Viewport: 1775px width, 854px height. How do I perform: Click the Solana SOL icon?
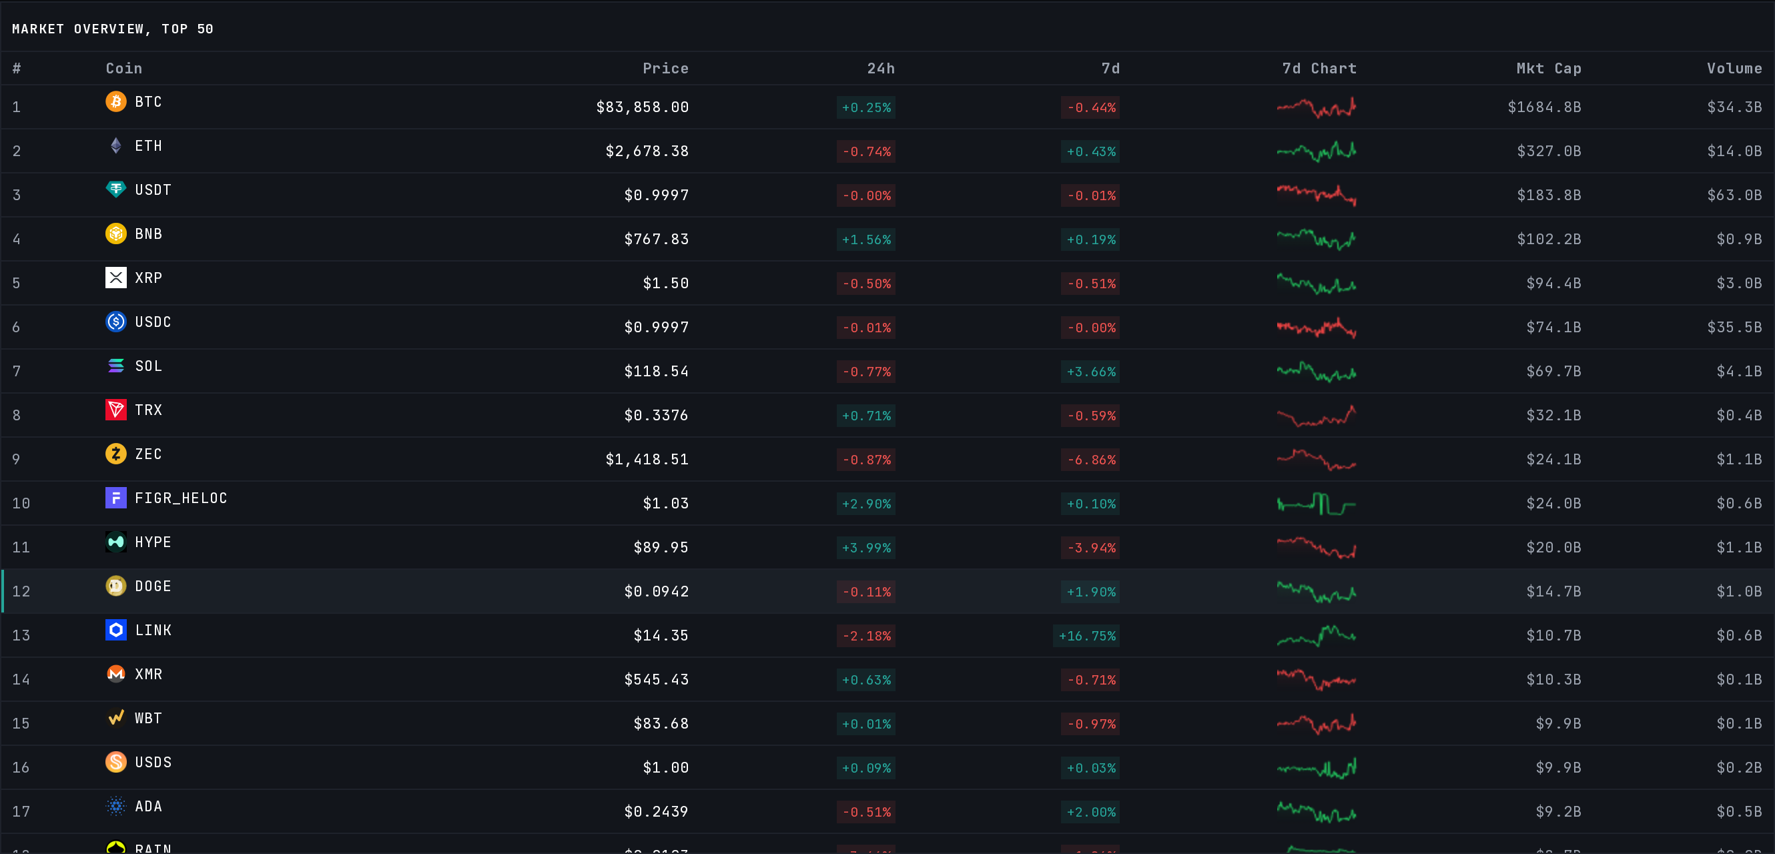click(x=115, y=366)
